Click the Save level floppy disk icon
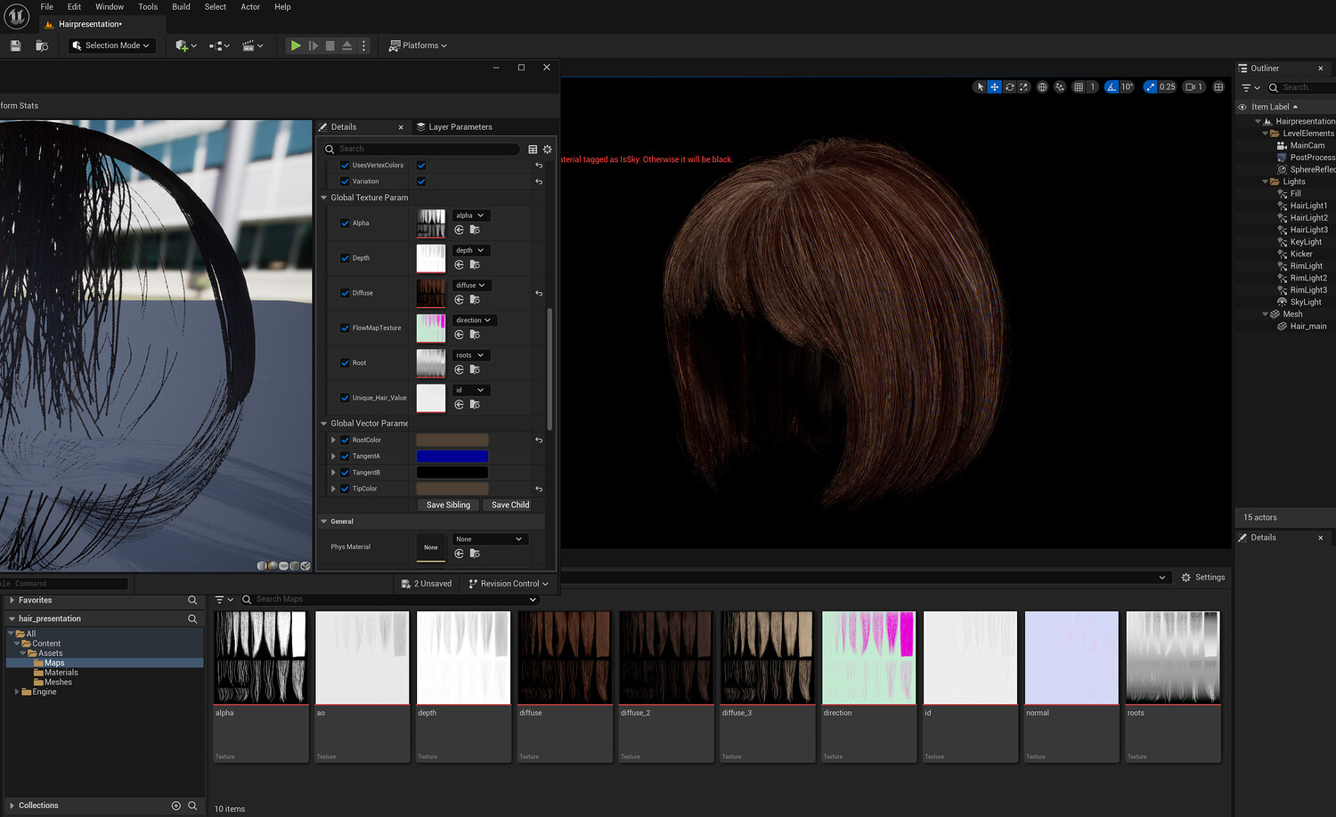Screen dimensions: 1336x817 (x=15, y=45)
